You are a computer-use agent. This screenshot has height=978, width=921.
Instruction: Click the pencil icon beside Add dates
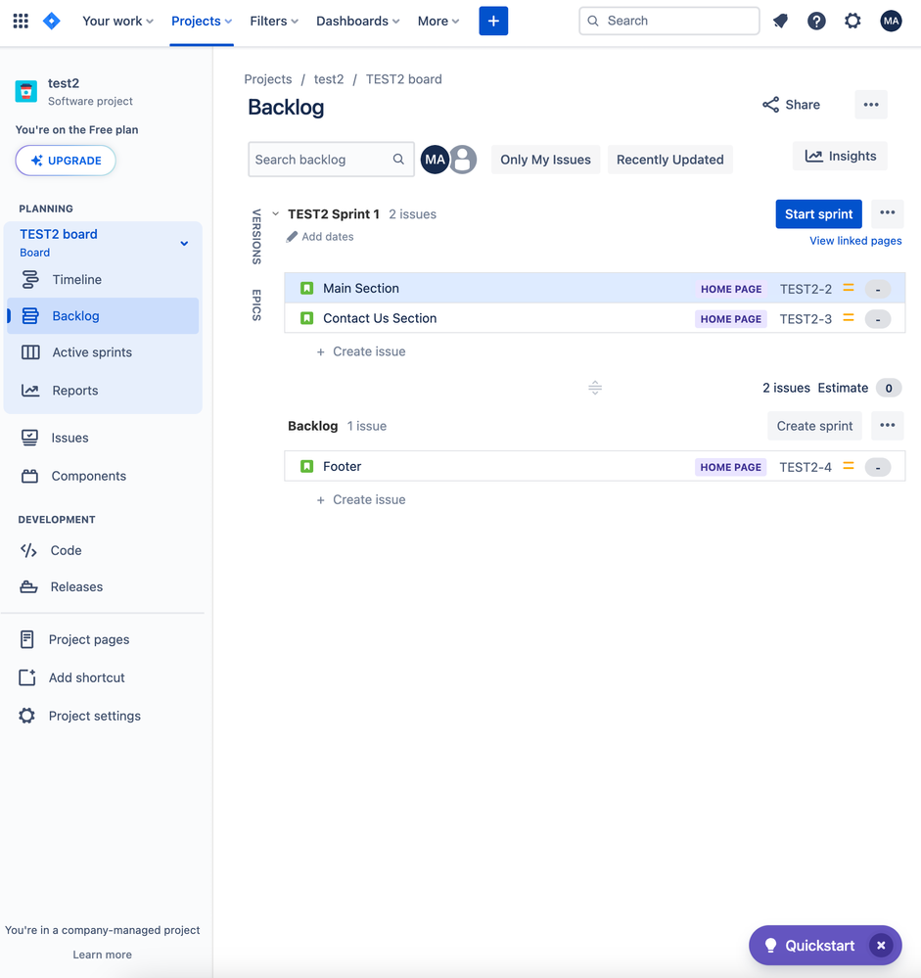(x=292, y=237)
